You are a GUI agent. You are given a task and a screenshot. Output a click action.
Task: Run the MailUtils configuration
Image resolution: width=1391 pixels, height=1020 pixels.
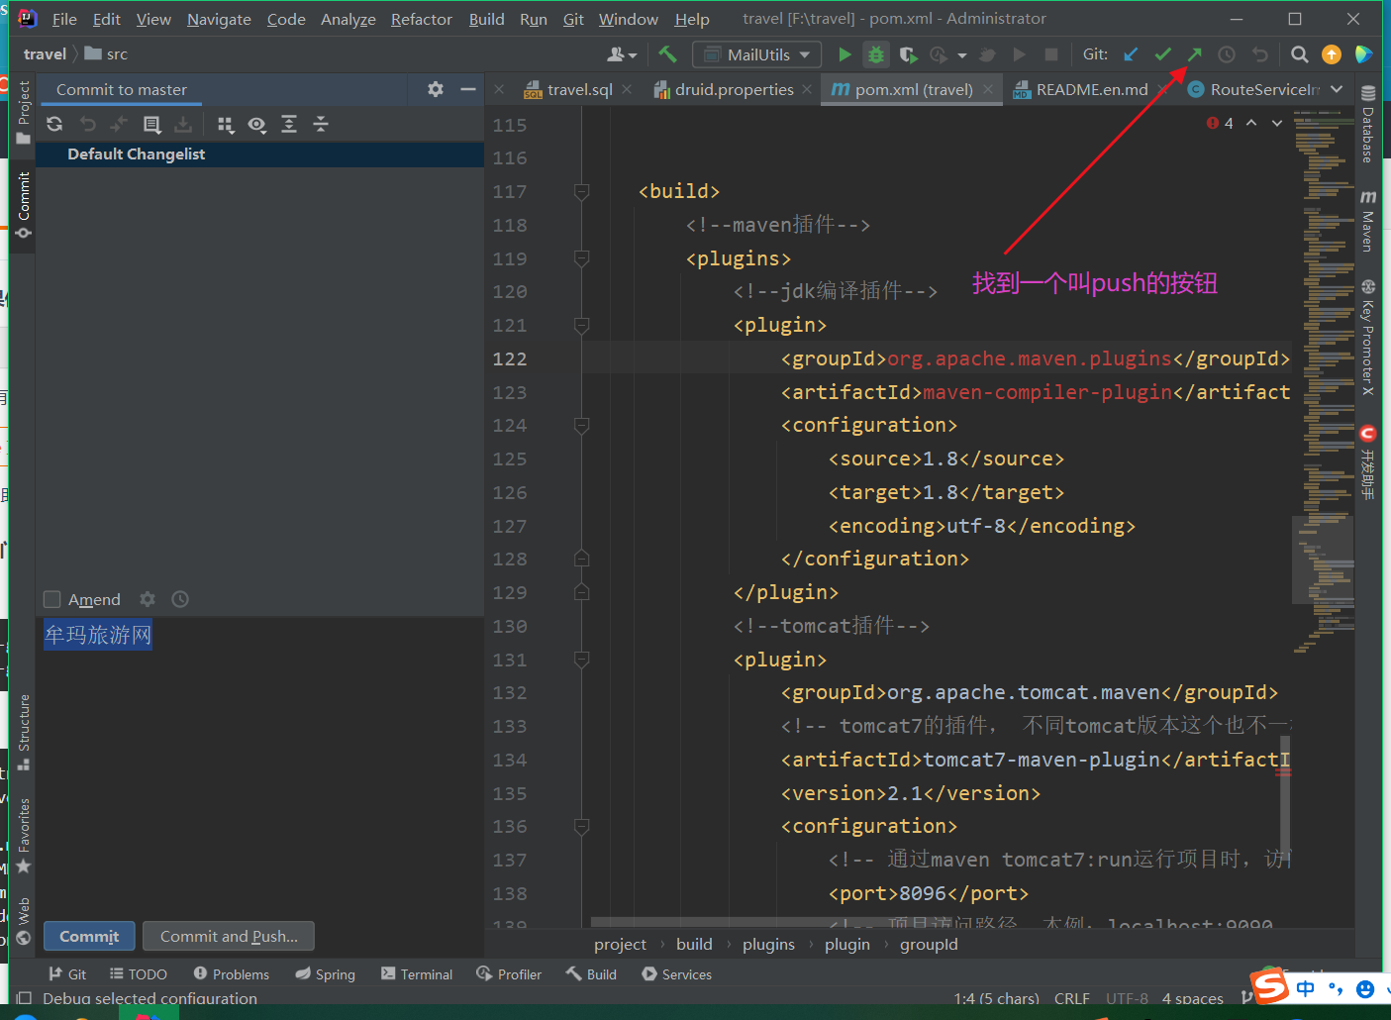[x=845, y=54]
